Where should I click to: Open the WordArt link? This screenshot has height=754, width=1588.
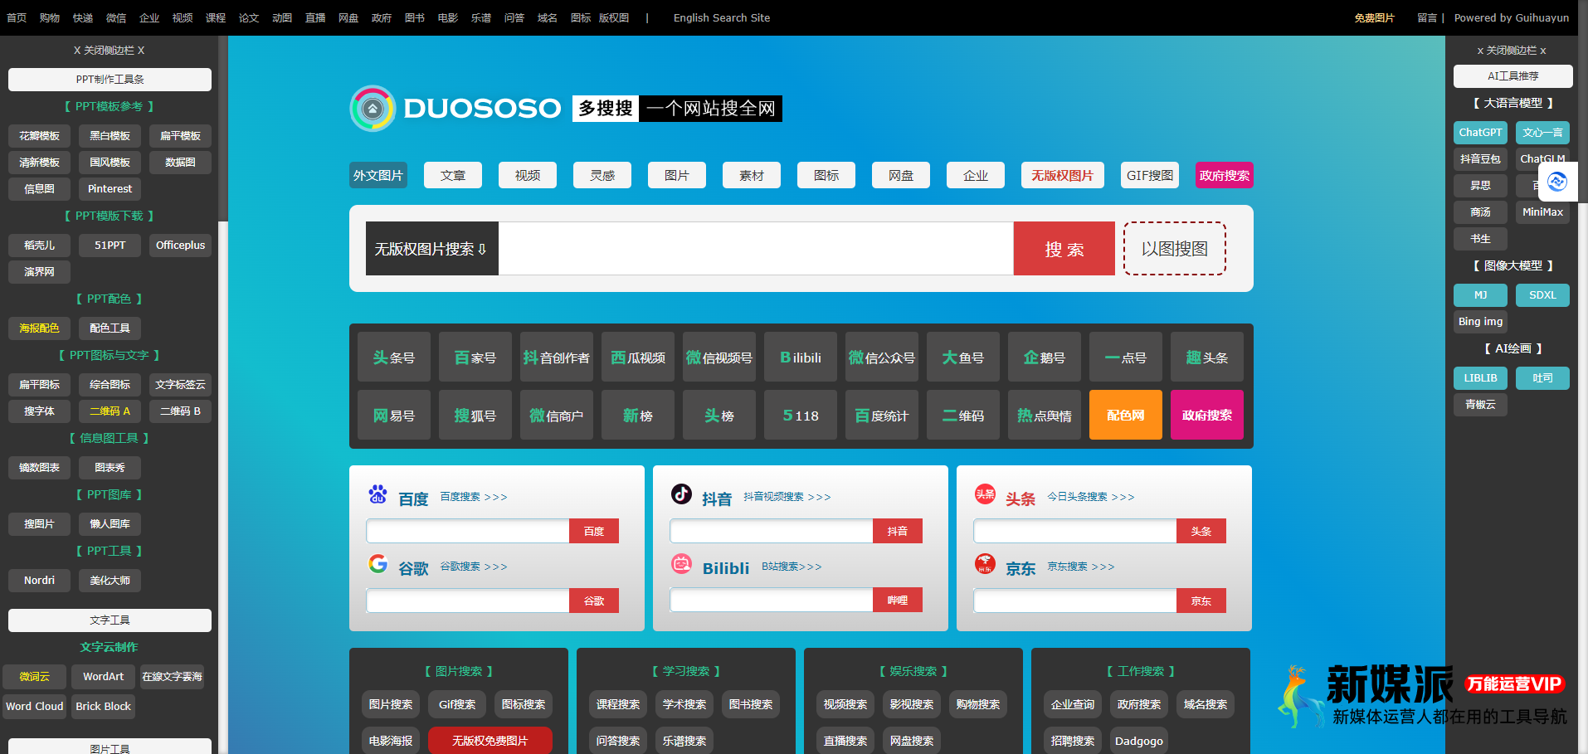click(103, 676)
